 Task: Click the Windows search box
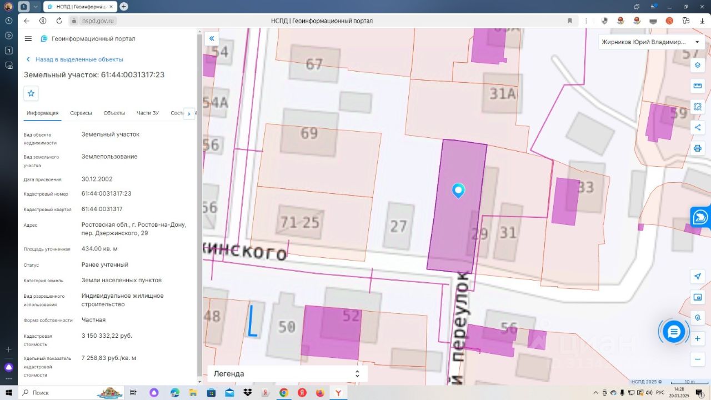pyautogui.click(x=72, y=393)
